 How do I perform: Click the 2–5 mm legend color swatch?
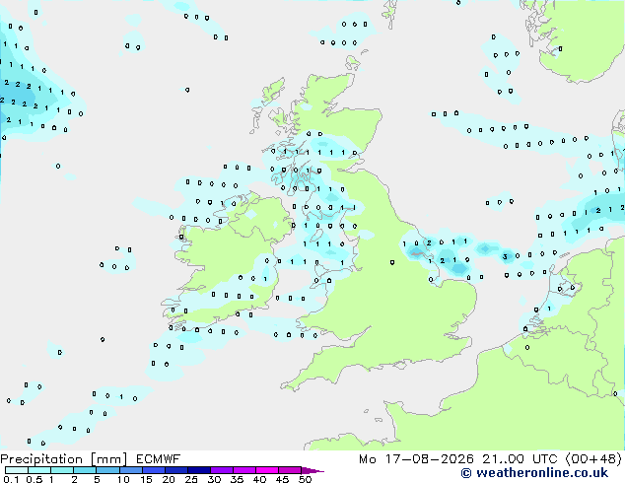(85, 470)
